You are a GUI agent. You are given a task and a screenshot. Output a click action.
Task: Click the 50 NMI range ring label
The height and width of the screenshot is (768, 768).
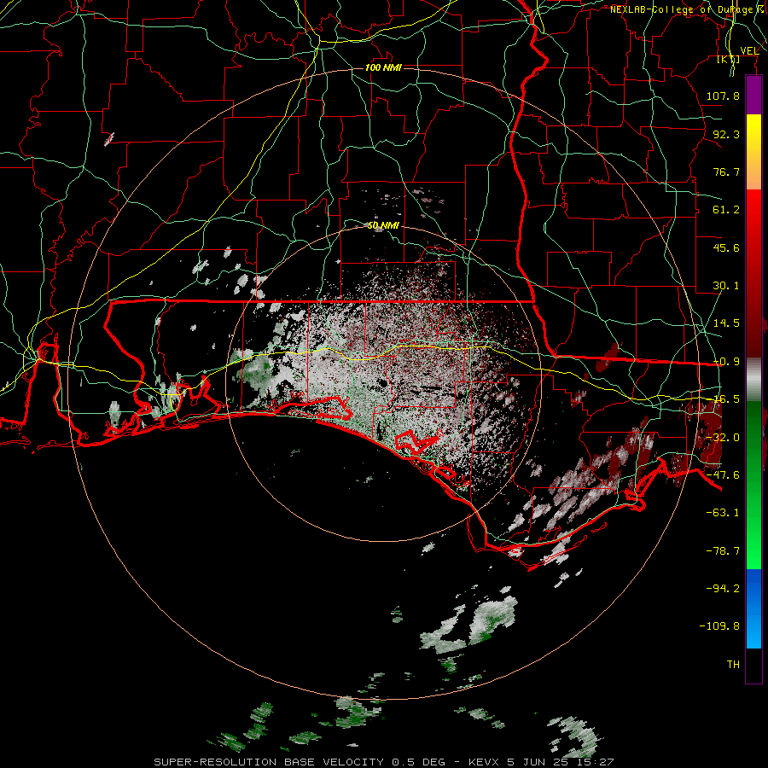tap(383, 225)
